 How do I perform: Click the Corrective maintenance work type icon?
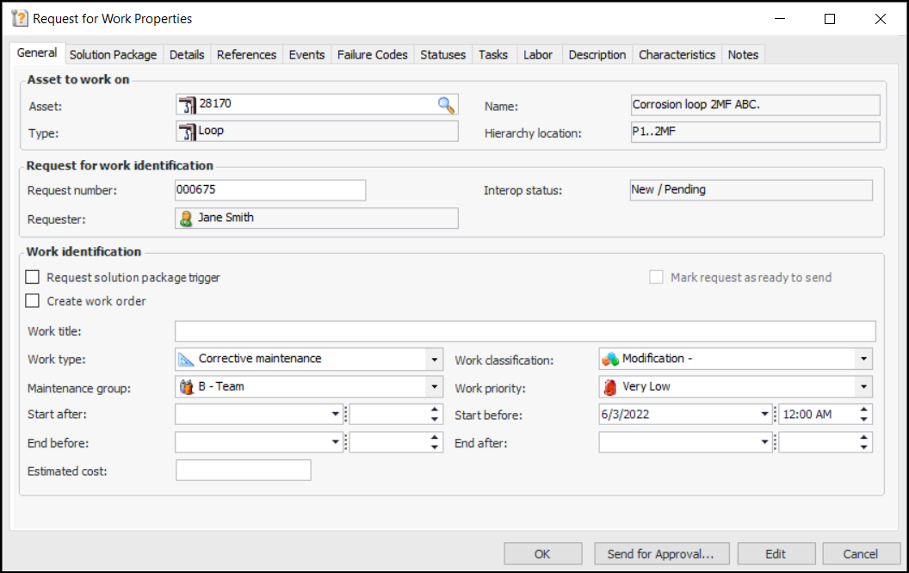tap(186, 359)
